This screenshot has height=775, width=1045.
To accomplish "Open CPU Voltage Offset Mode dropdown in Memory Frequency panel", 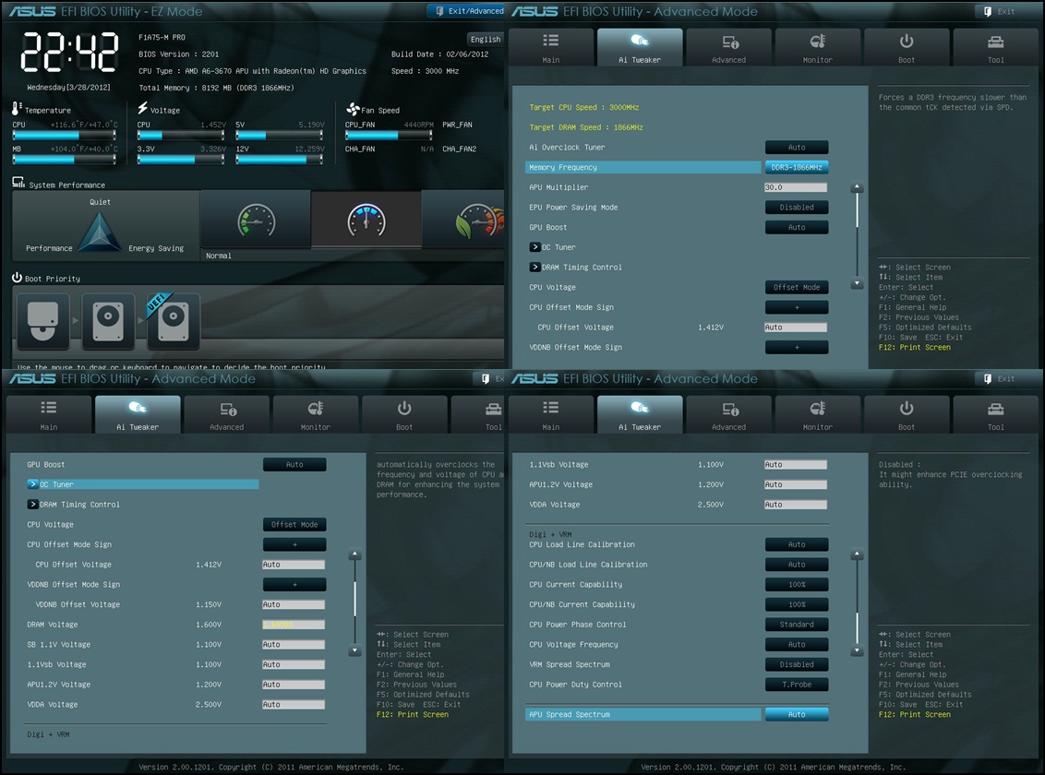I will pos(797,287).
